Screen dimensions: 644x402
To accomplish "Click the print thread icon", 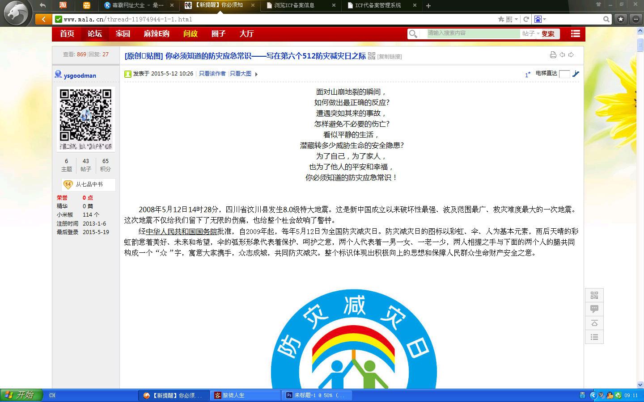I will click(x=553, y=55).
